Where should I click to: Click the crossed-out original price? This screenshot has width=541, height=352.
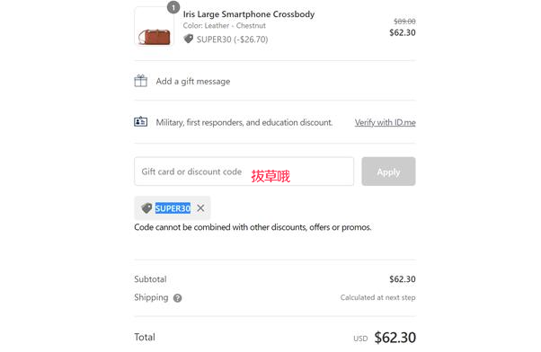tap(404, 22)
